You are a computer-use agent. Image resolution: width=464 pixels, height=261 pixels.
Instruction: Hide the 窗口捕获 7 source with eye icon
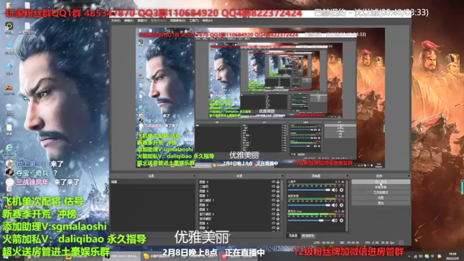tap(273, 200)
